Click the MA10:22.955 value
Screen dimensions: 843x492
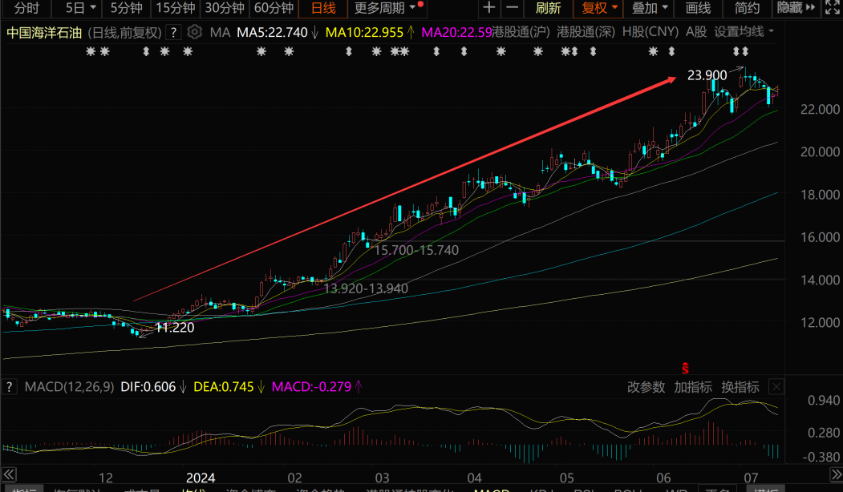click(364, 32)
